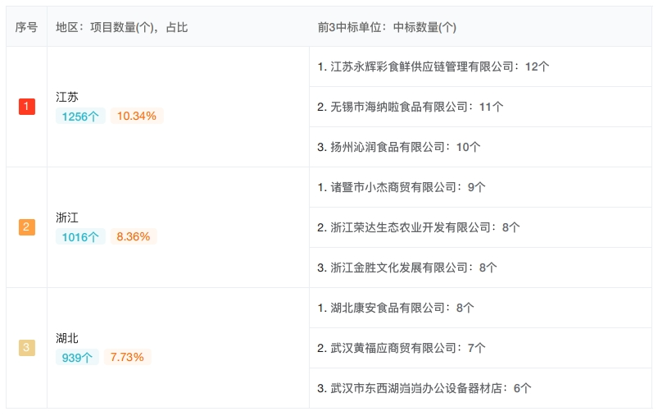Image resolution: width=658 pixels, height=416 pixels.
Task: Click the 10.34% percentage tag
Action: [x=136, y=117]
